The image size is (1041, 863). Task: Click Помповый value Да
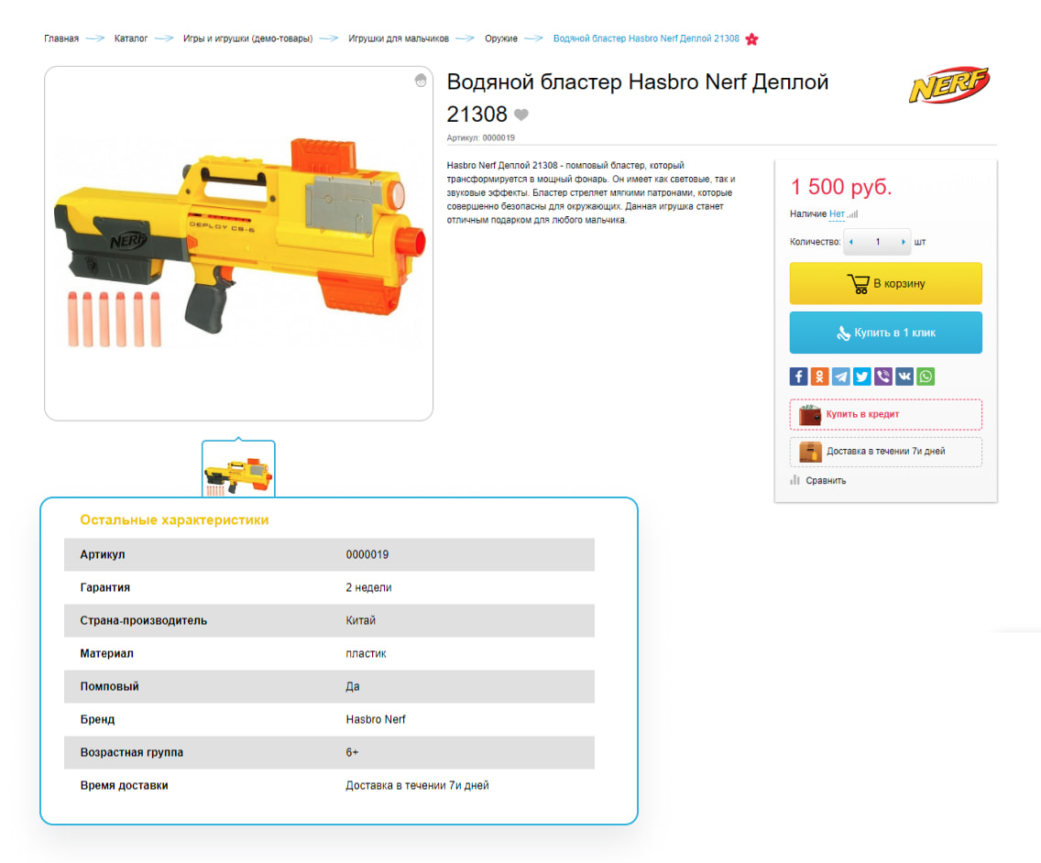tap(353, 686)
